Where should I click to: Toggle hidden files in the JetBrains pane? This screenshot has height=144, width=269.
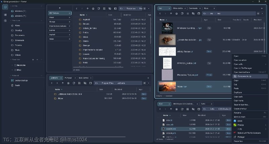click(x=85, y=83)
